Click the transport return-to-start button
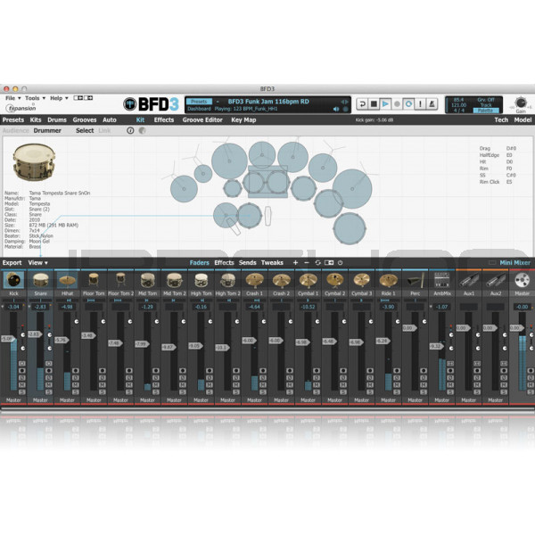The image size is (535, 535). click(362, 103)
